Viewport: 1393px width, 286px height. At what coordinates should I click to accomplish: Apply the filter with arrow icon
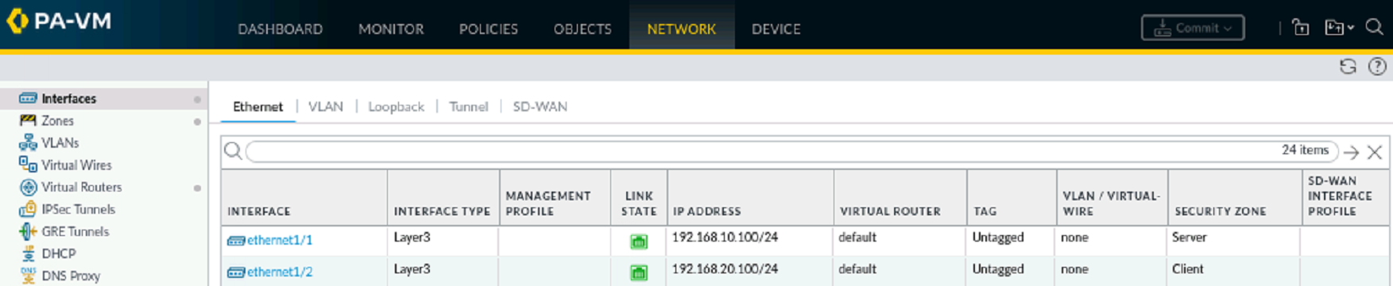1352,152
